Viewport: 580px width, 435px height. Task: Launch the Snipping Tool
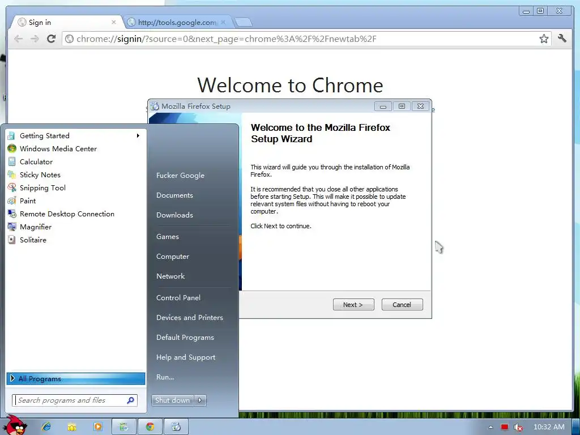75,188
